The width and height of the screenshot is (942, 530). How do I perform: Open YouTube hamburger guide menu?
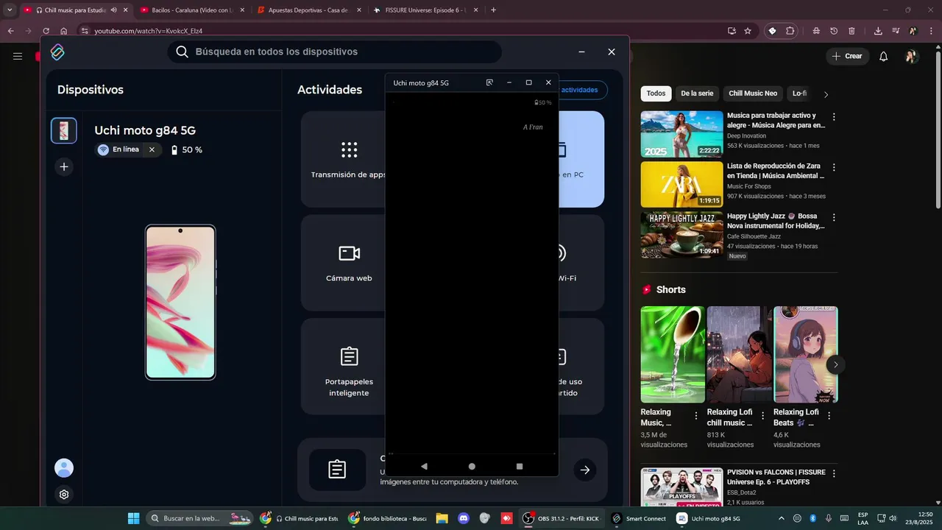pyautogui.click(x=18, y=56)
